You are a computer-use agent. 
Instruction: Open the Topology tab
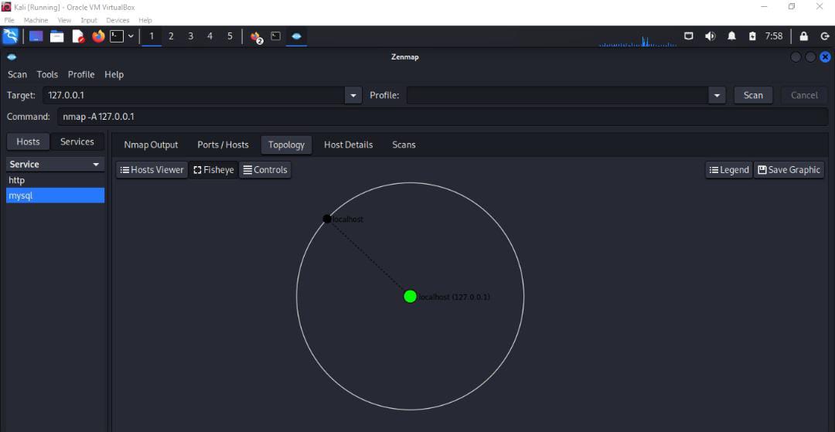287,145
